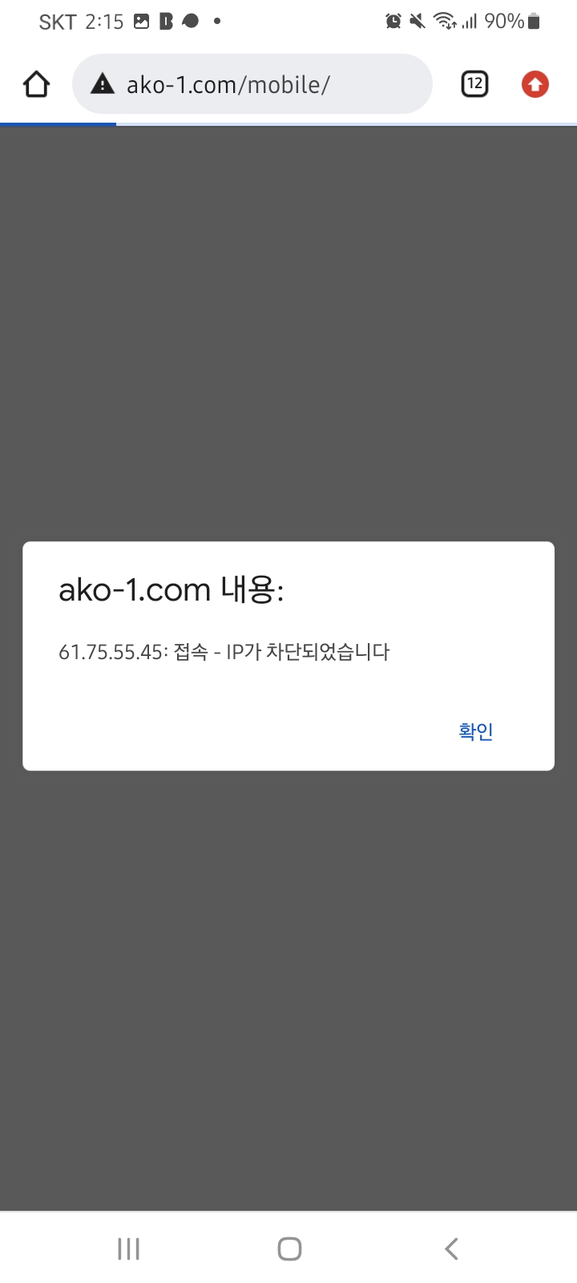Screen dimensions: 577x1283
Task: Tap the 'ako-1.com 내용:' dialog title
Action: pyautogui.click(x=171, y=590)
